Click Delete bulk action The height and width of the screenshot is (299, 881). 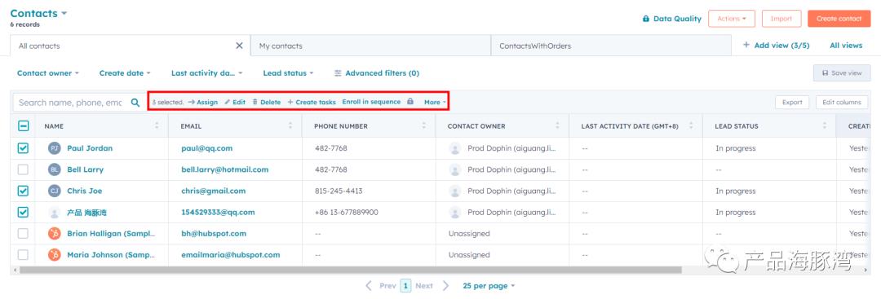tap(266, 102)
